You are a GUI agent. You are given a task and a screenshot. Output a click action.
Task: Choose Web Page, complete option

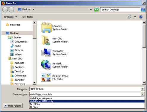tap(87, 98)
